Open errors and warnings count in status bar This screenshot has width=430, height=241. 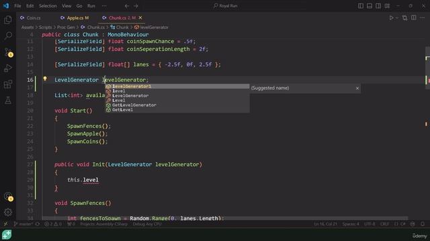pos(53,224)
